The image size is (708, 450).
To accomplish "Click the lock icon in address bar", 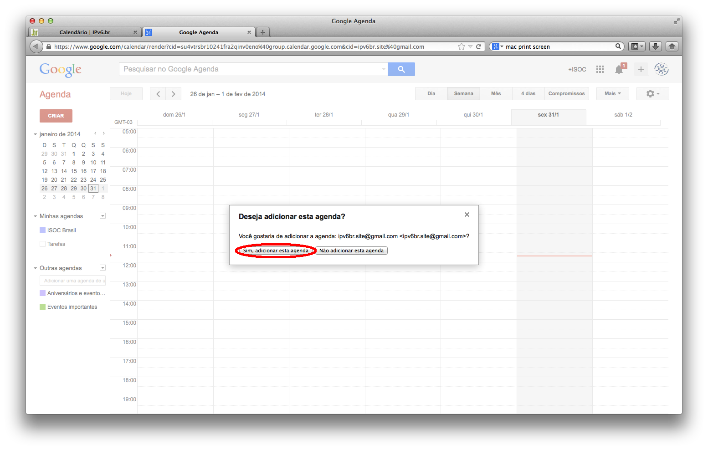I will pyautogui.click(x=49, y=46).
